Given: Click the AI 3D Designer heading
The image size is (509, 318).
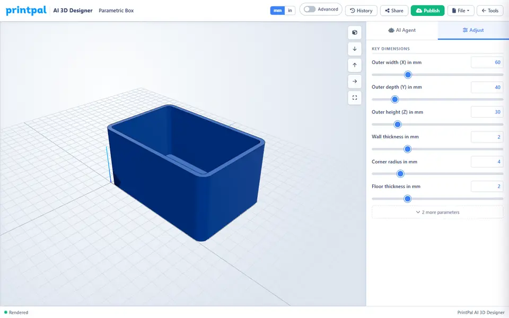Looking at the screenshot, I should (73, 11).
